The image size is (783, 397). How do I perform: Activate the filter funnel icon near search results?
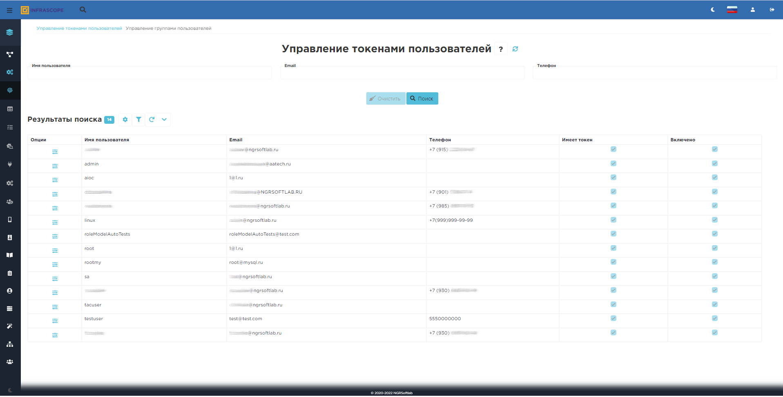pyautogui.click(x=138, y=119)
